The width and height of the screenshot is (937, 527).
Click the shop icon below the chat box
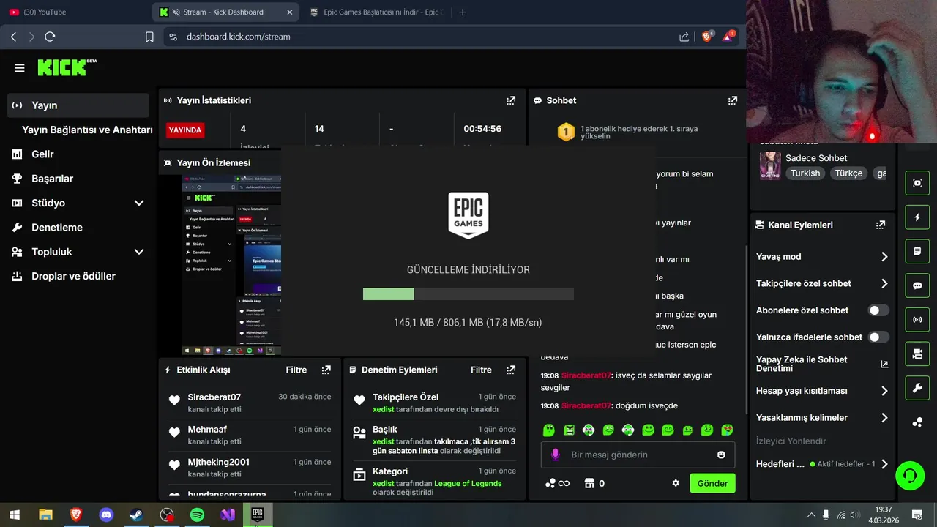[x=589, y=483]
